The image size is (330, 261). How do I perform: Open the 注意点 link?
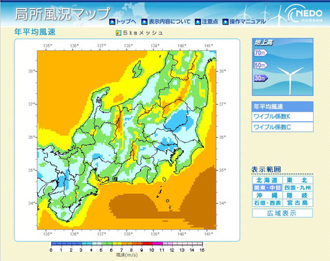(x=210, y=22)
